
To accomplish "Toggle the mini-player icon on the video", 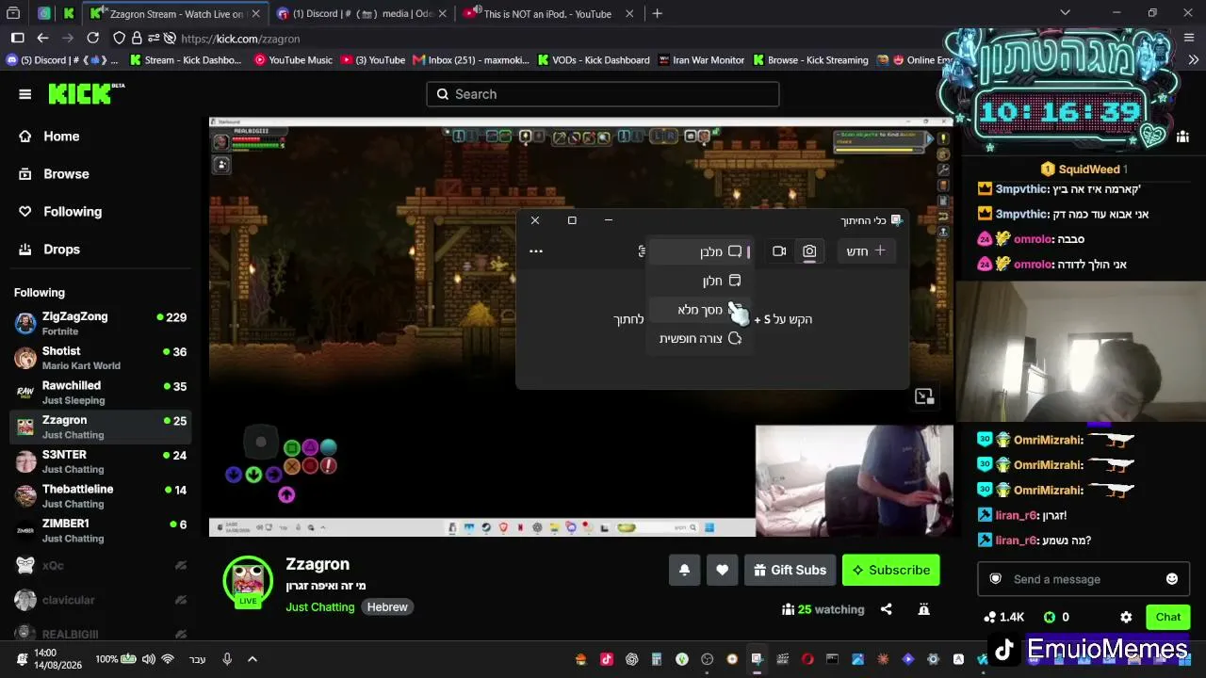I will 924,396.
